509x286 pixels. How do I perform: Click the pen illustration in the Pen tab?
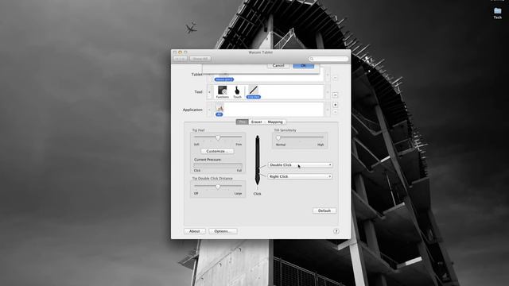pyautogui.click(x=258, y=160)
